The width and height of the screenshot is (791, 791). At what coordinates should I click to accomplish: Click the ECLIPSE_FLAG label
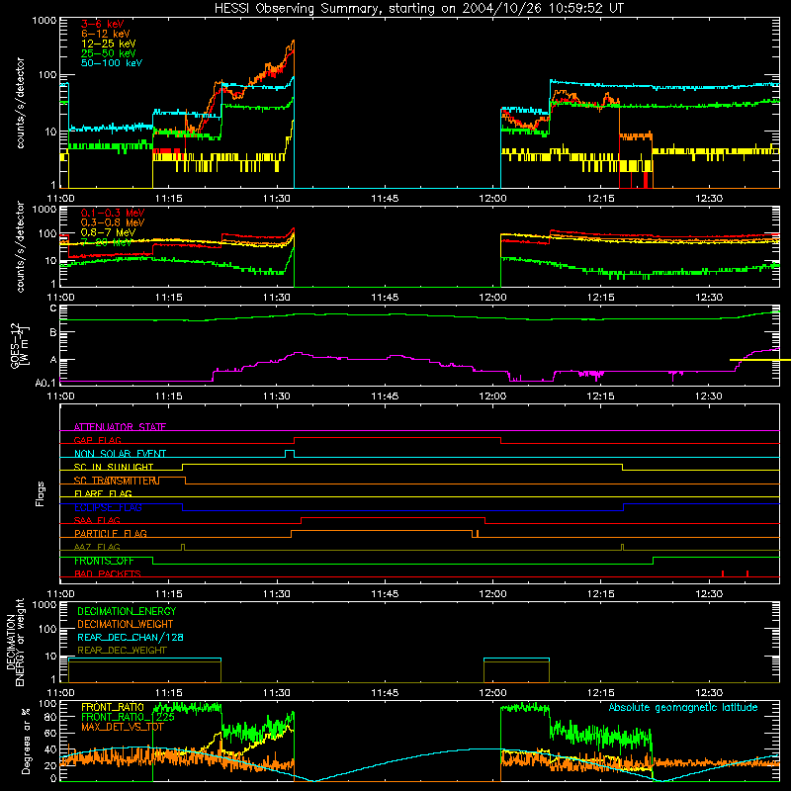[x=108, y=507]
